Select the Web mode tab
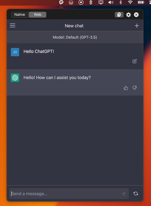The height and width of the screenshot is (206, 151). 38,14
